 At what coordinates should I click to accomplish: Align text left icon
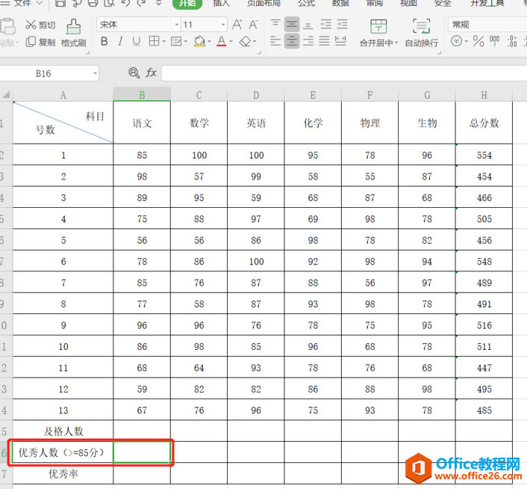[x=275, y=41]
